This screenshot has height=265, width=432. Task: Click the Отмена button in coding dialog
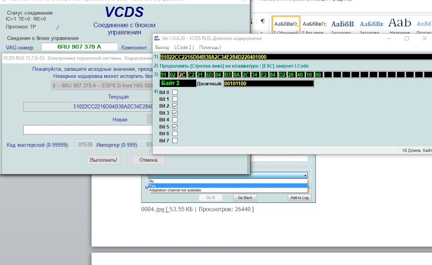pyautogui.click(x=148, y=160)
